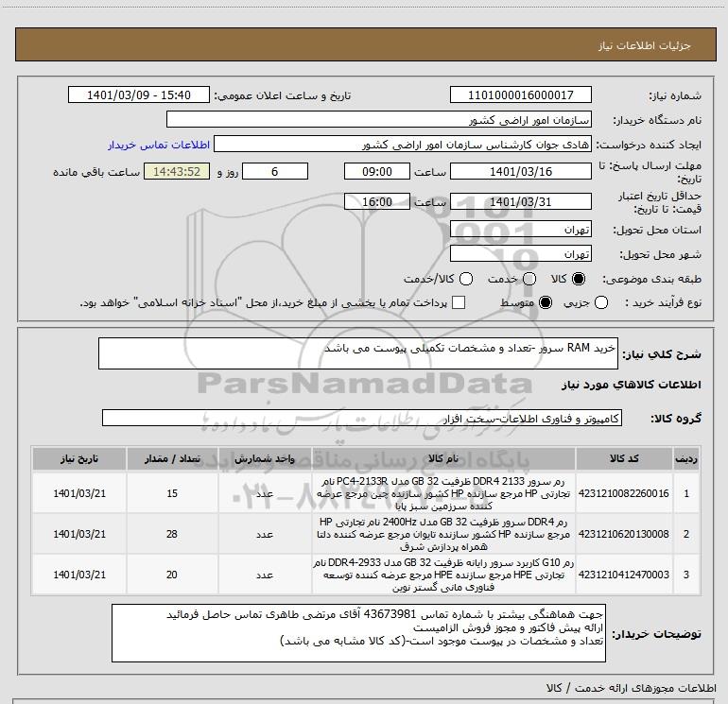
Task: Click the price validity date 1401/03/31
Action: tap(520, 201)
